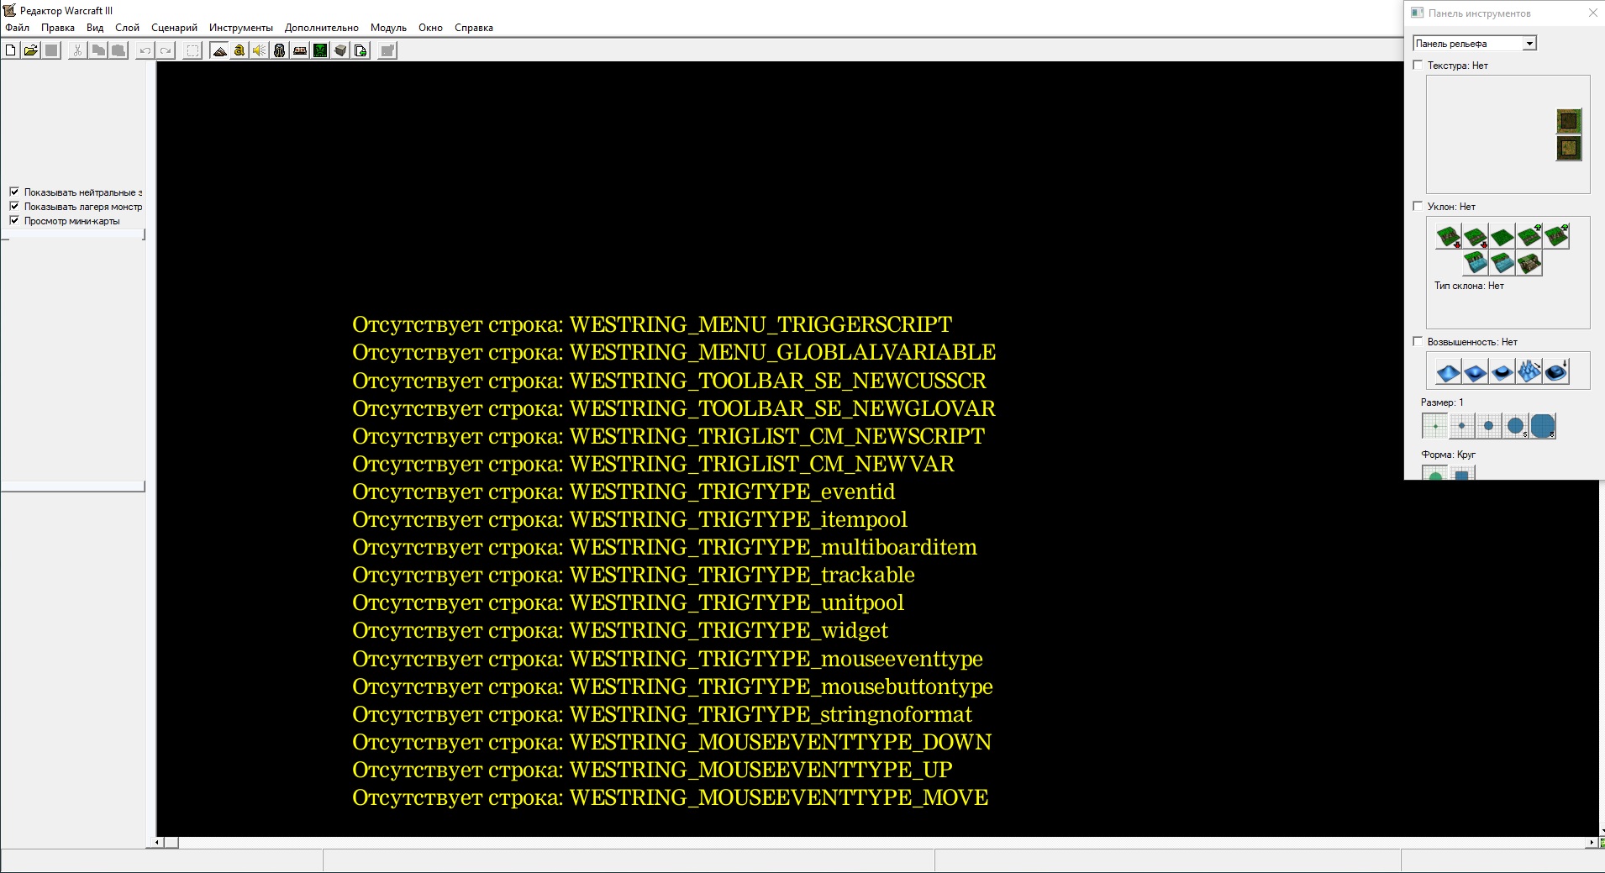Select the square brush shape
This screenshot has width=1605, height=873.
coord(1461,474)
